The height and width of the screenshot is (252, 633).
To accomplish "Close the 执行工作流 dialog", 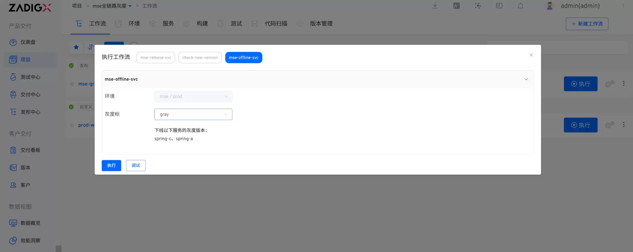I will 531,55.
